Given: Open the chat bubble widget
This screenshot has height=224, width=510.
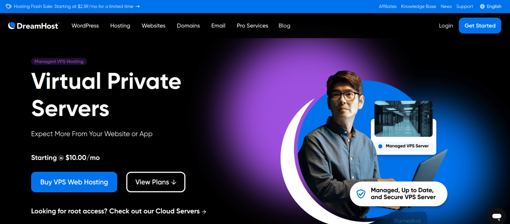Looking at the screenshot, I should point(496,216).
